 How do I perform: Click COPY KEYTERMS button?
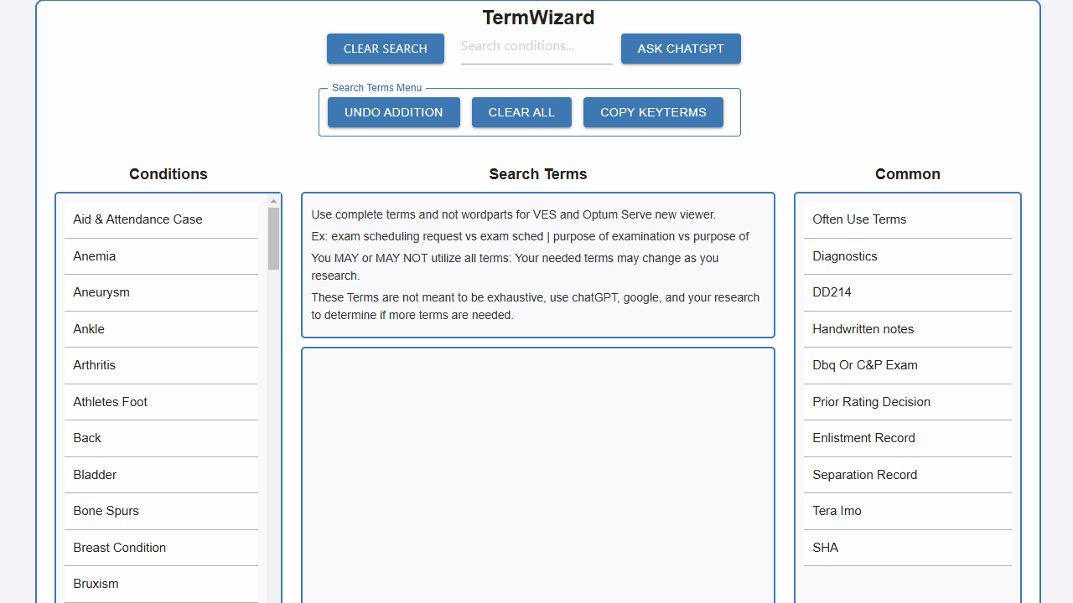coord(653,112)
